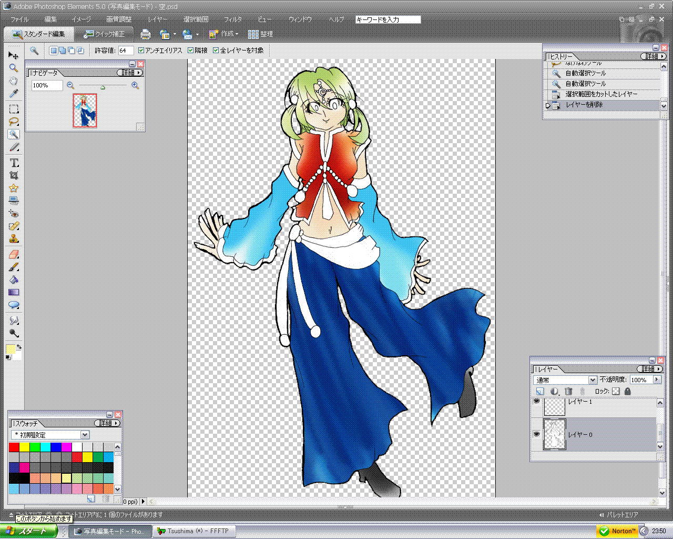Switch to the クイック補正 tab
The width and height of the screenshot is (673, 539).
click(x=104, y=34)
